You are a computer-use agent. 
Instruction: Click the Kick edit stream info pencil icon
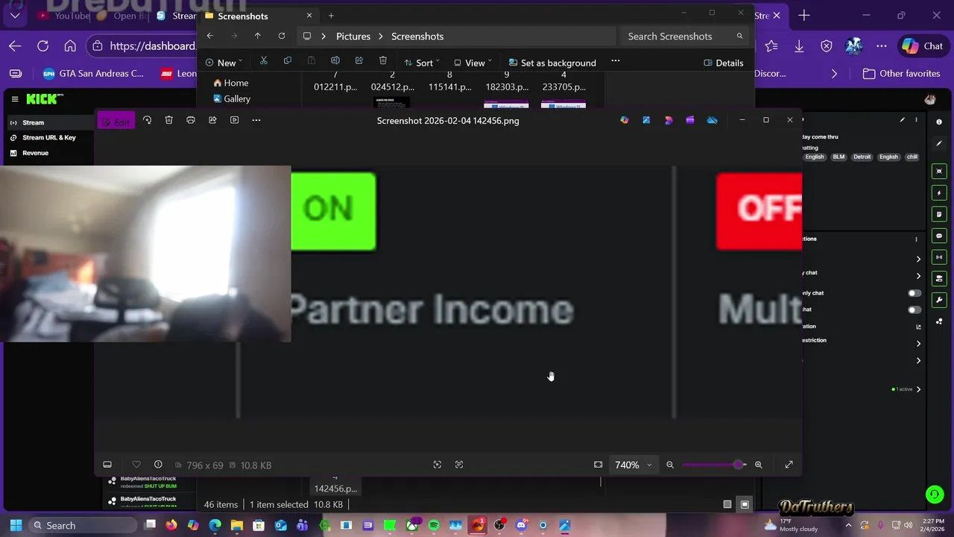(903, 120)
